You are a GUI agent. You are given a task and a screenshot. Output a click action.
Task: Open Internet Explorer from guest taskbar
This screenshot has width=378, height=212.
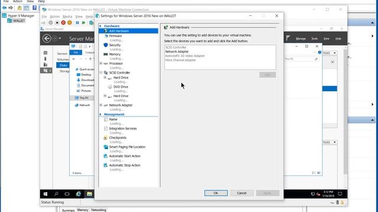(79, 194)
